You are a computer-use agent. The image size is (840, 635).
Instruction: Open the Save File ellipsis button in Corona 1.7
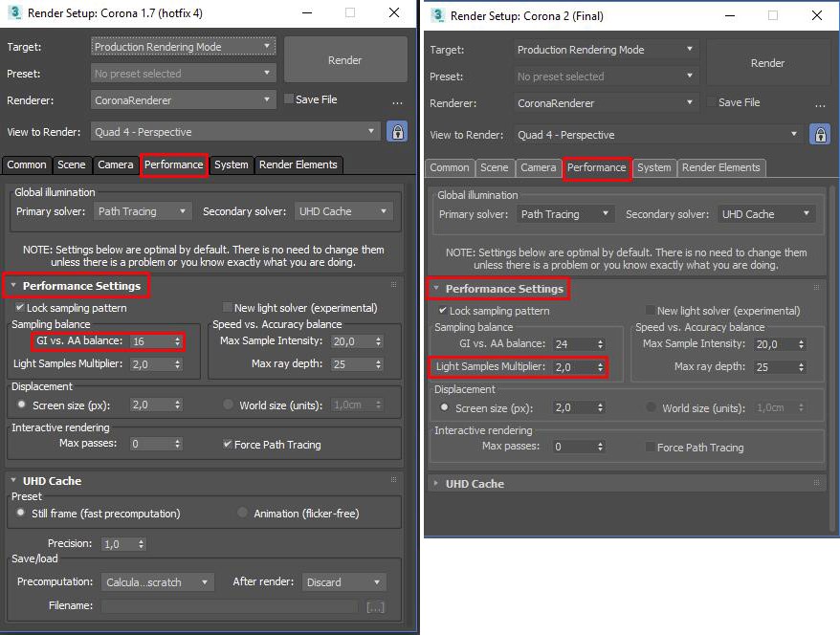click(x=397, y=101)
